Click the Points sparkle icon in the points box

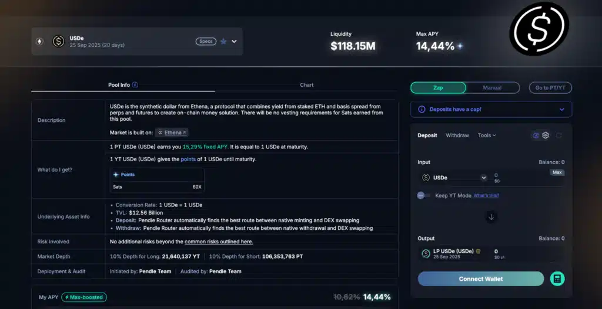[x=116, y=175]
